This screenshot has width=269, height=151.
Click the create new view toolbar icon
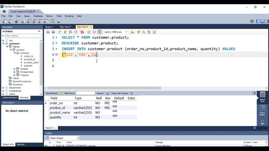tap(34, 21)
